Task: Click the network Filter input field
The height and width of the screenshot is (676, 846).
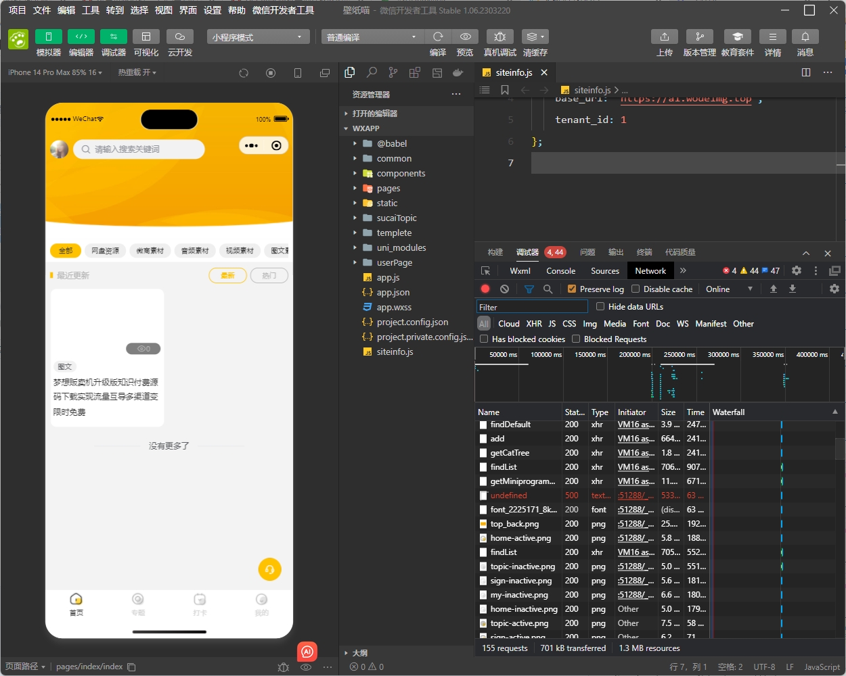Action: [x=532, y=307]
